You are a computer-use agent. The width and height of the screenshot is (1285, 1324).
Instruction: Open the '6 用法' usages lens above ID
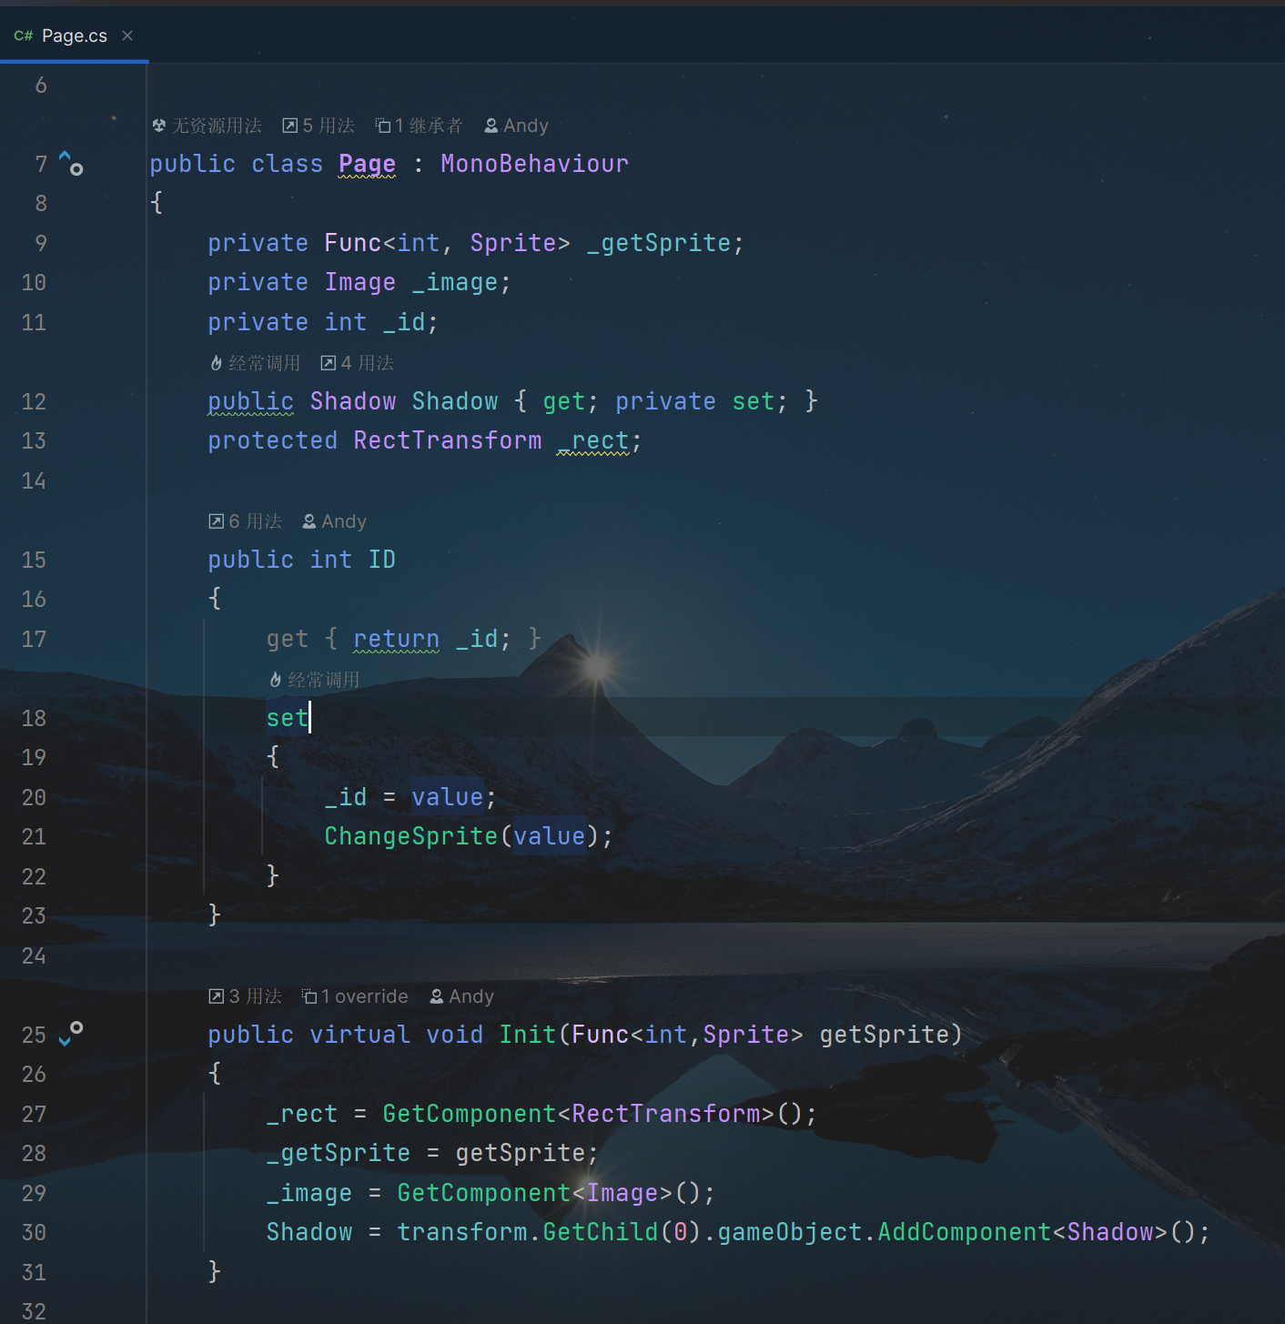point(246,521)
